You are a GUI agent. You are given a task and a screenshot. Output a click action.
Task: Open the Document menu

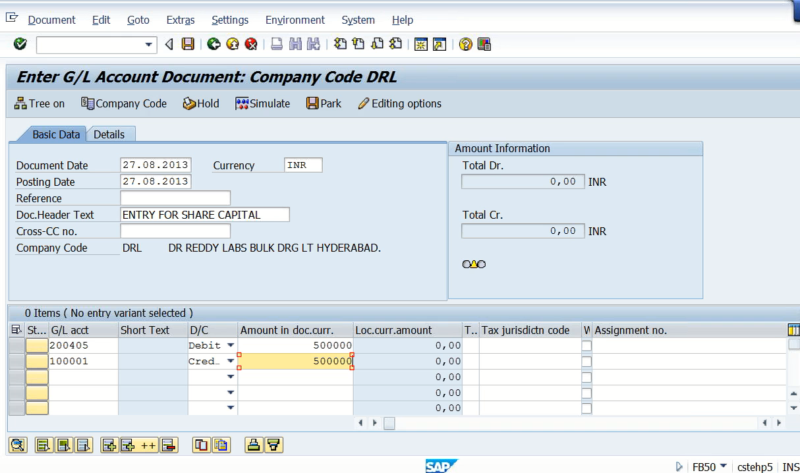52,20
